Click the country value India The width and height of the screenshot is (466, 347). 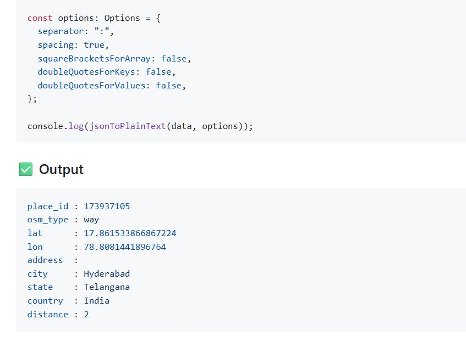click(96, 301)
